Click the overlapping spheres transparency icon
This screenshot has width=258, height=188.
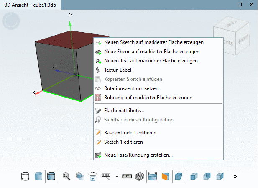click(x=80, y=176)
